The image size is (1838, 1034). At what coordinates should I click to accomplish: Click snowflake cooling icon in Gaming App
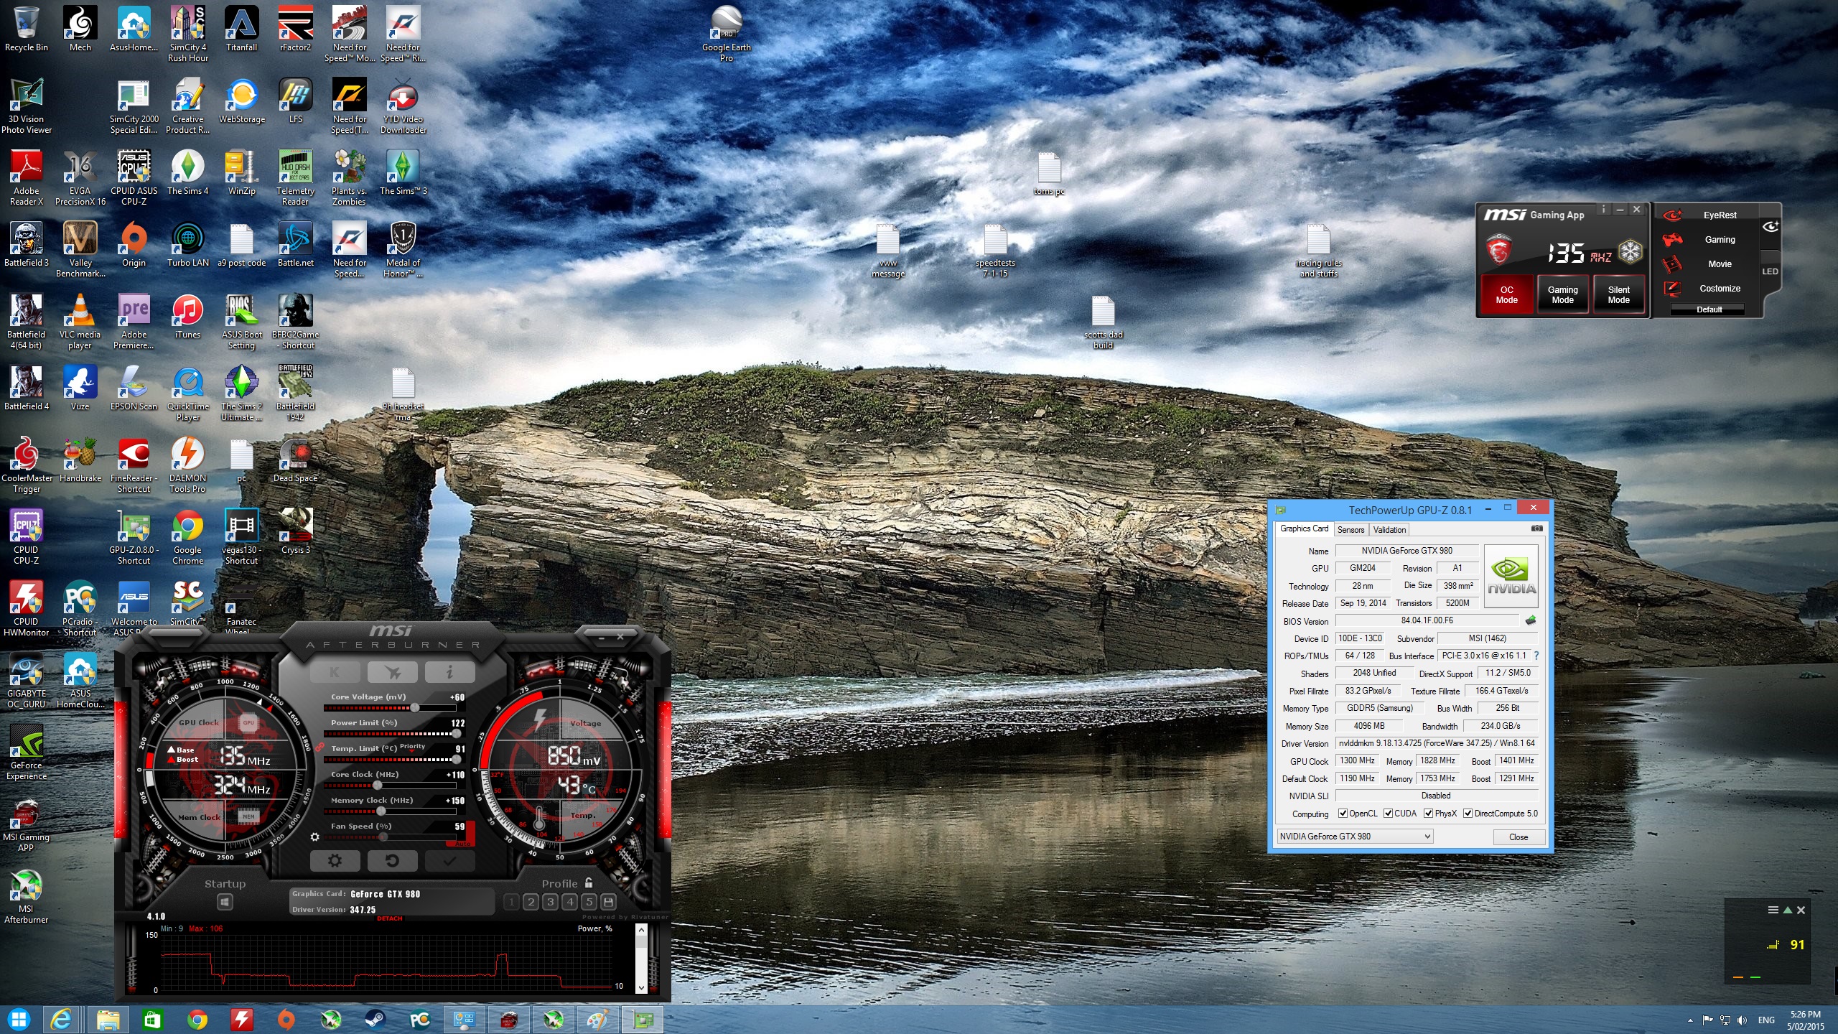point(1631,252)
